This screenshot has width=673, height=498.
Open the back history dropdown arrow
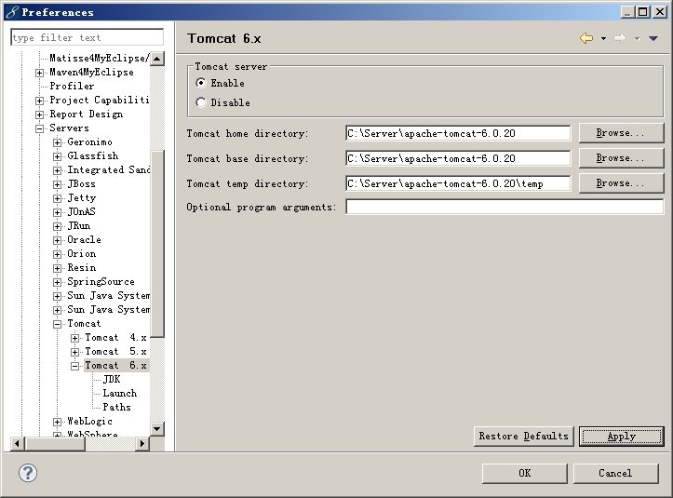coord(603,39)
